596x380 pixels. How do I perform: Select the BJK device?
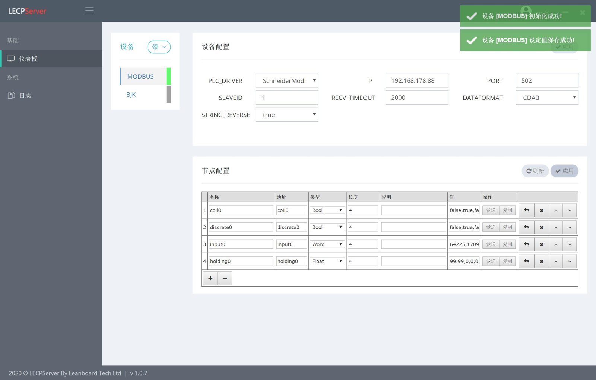point(145,95)
